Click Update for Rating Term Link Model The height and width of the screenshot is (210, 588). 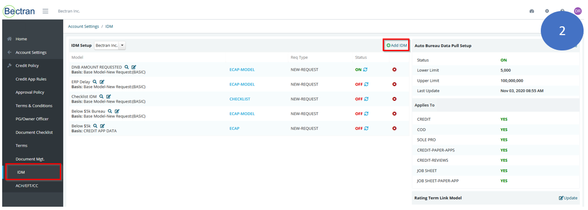click(568, 197)
